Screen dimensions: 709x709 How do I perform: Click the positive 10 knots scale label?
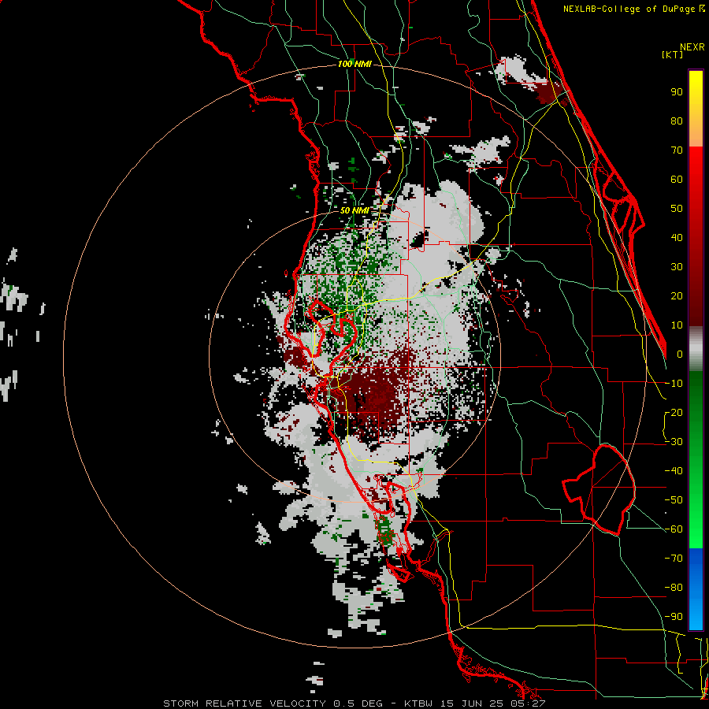click(677, 325)
